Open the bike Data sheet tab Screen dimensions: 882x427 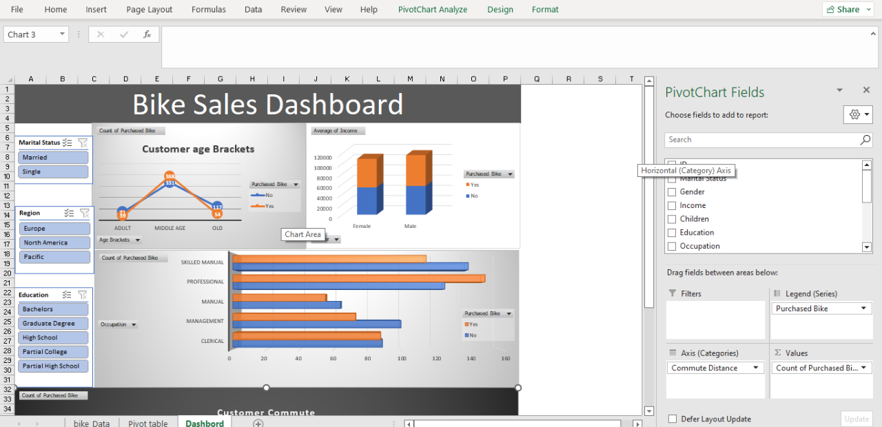click(x=91, y=423)
